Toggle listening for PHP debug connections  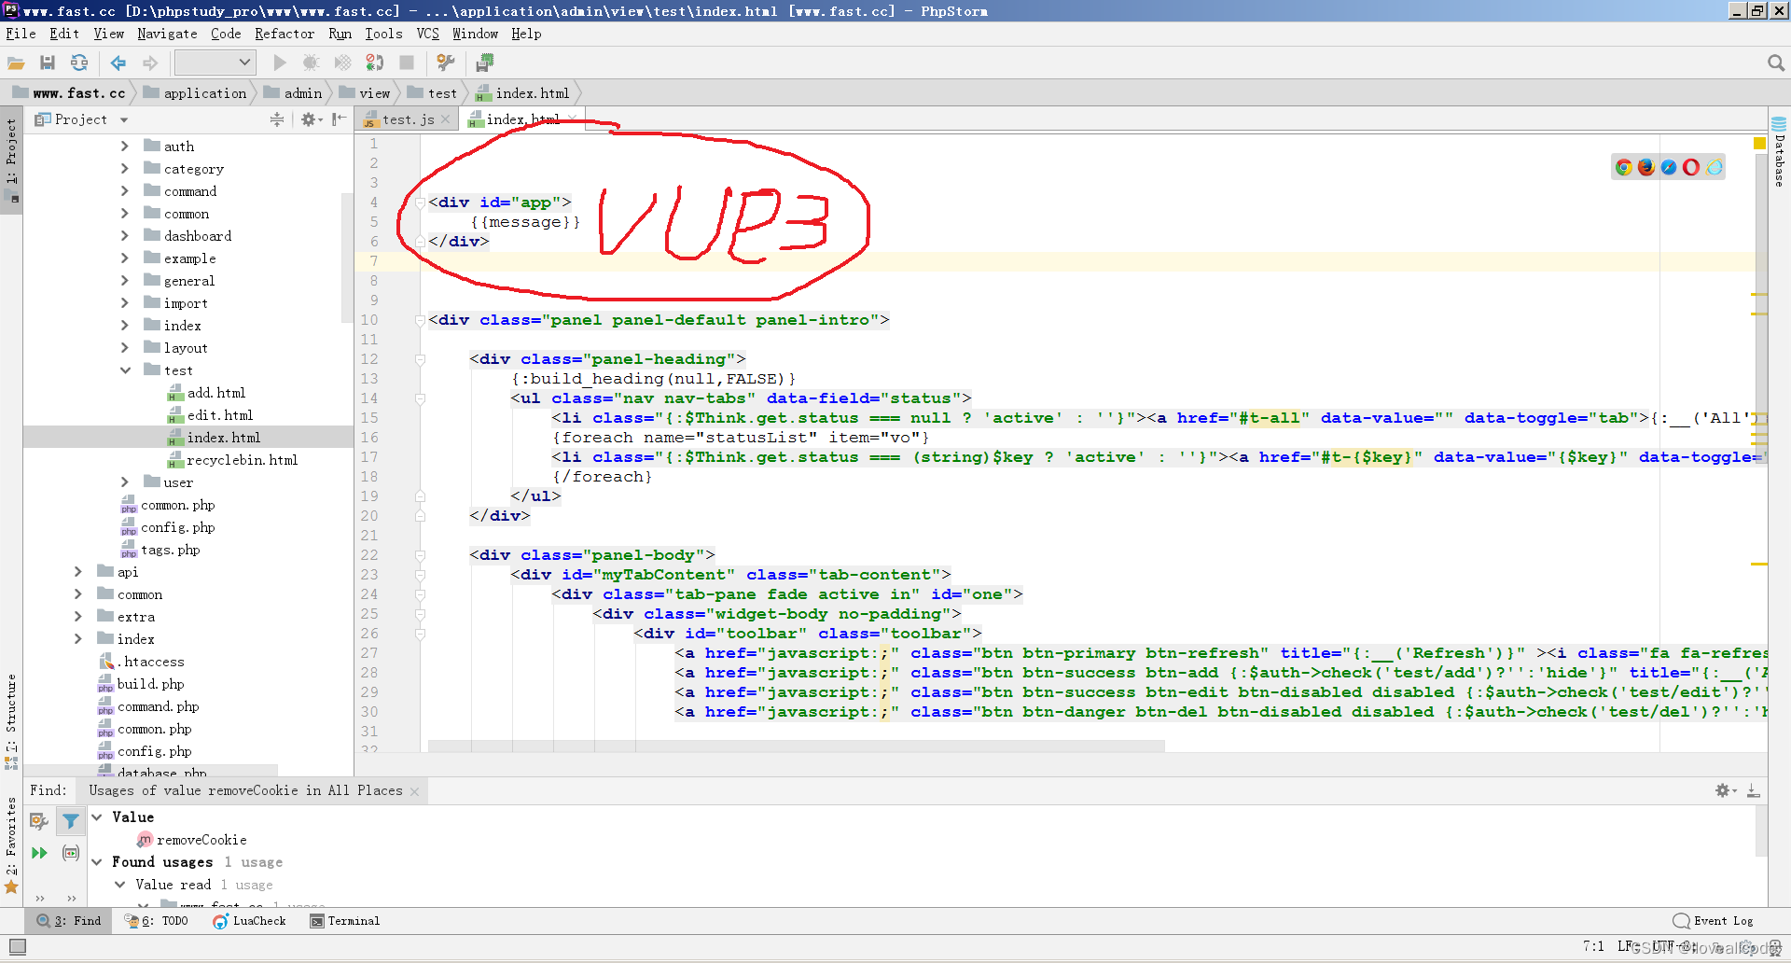pos(375,63)
